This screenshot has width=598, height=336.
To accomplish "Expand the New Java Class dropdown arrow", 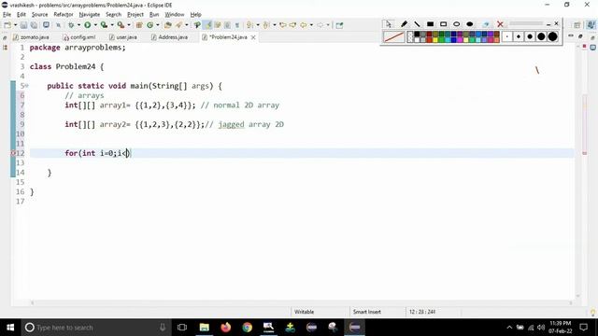I will [158, 25].
